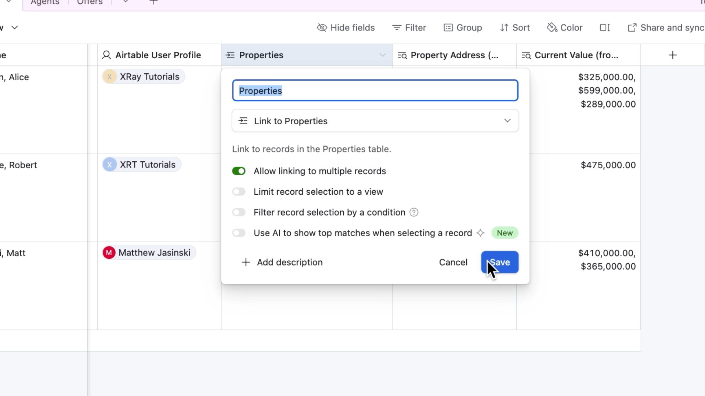Disable Allow linking to multiple records
705x396 pixels.
coord(239,171)
